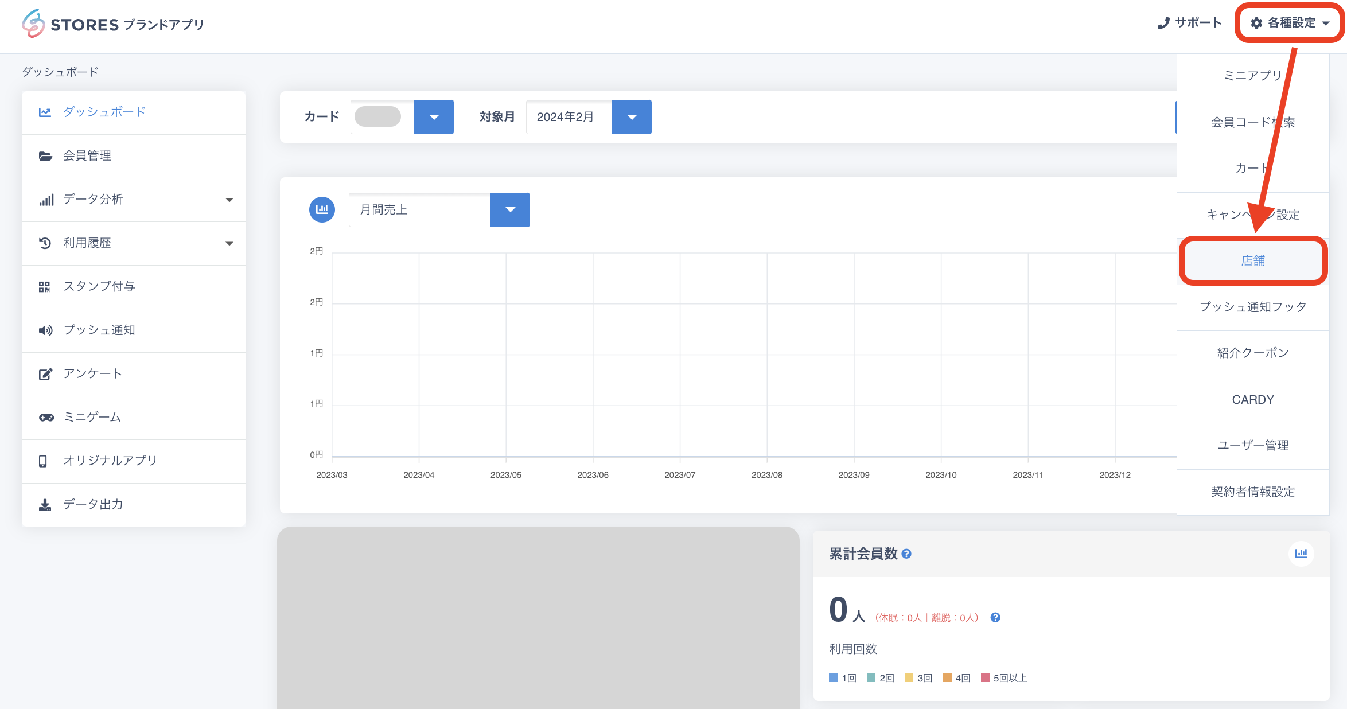This screenshot has height=709, width=1347.
Task: Choose CARDY from the settings menu
Action: tap(1253, 400)
